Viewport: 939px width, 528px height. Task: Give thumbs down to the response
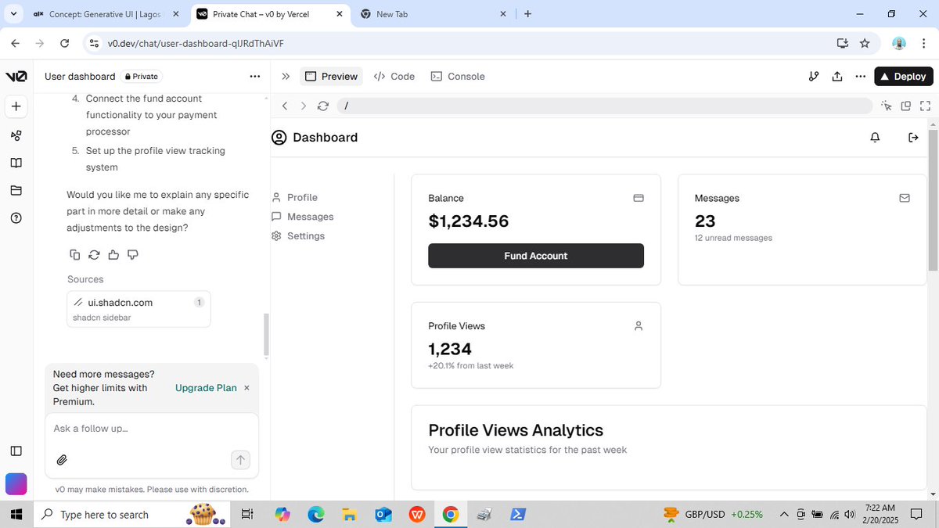[x=132, y=254]
